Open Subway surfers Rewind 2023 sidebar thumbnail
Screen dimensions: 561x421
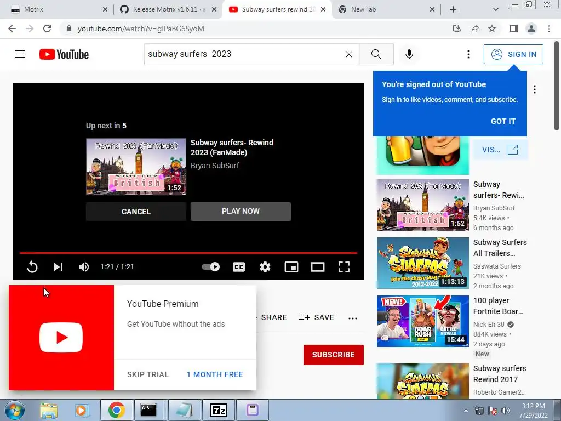pos(422,205)
